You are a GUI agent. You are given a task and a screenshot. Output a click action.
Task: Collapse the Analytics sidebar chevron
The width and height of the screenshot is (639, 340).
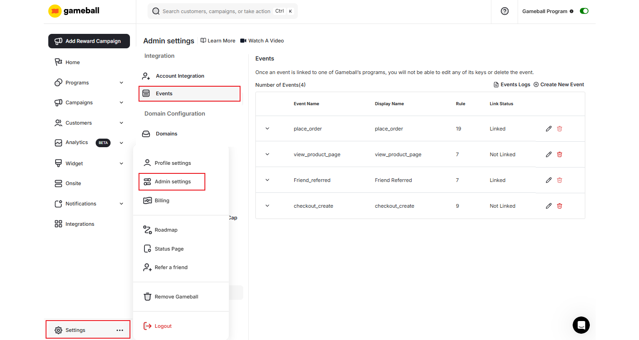[121, 143]
